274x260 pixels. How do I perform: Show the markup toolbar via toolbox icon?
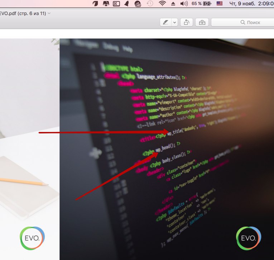click(x=202, y=22)
